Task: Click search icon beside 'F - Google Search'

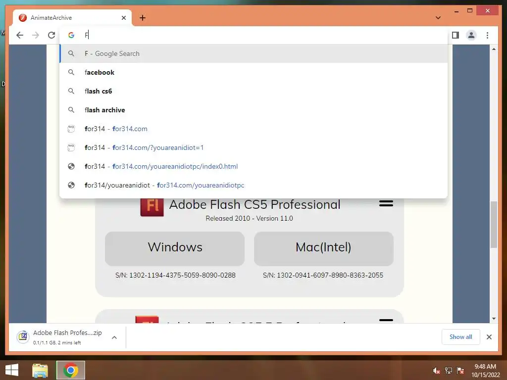Action: tap(71, 53)
